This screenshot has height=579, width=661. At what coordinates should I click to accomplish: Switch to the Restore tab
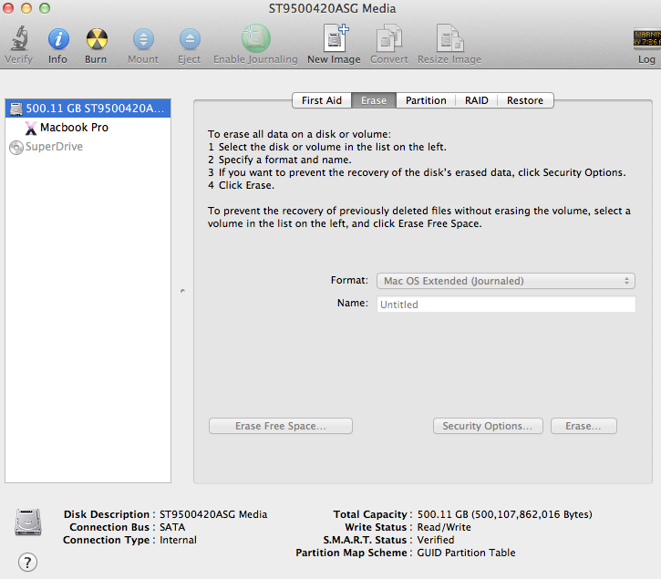pos(525,100)
